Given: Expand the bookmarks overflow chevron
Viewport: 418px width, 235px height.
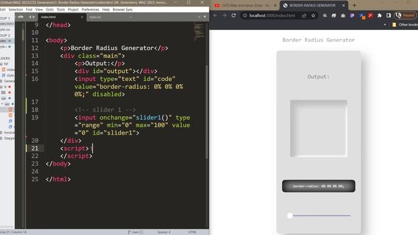Looking at the screenshot, I should [385, 25].
